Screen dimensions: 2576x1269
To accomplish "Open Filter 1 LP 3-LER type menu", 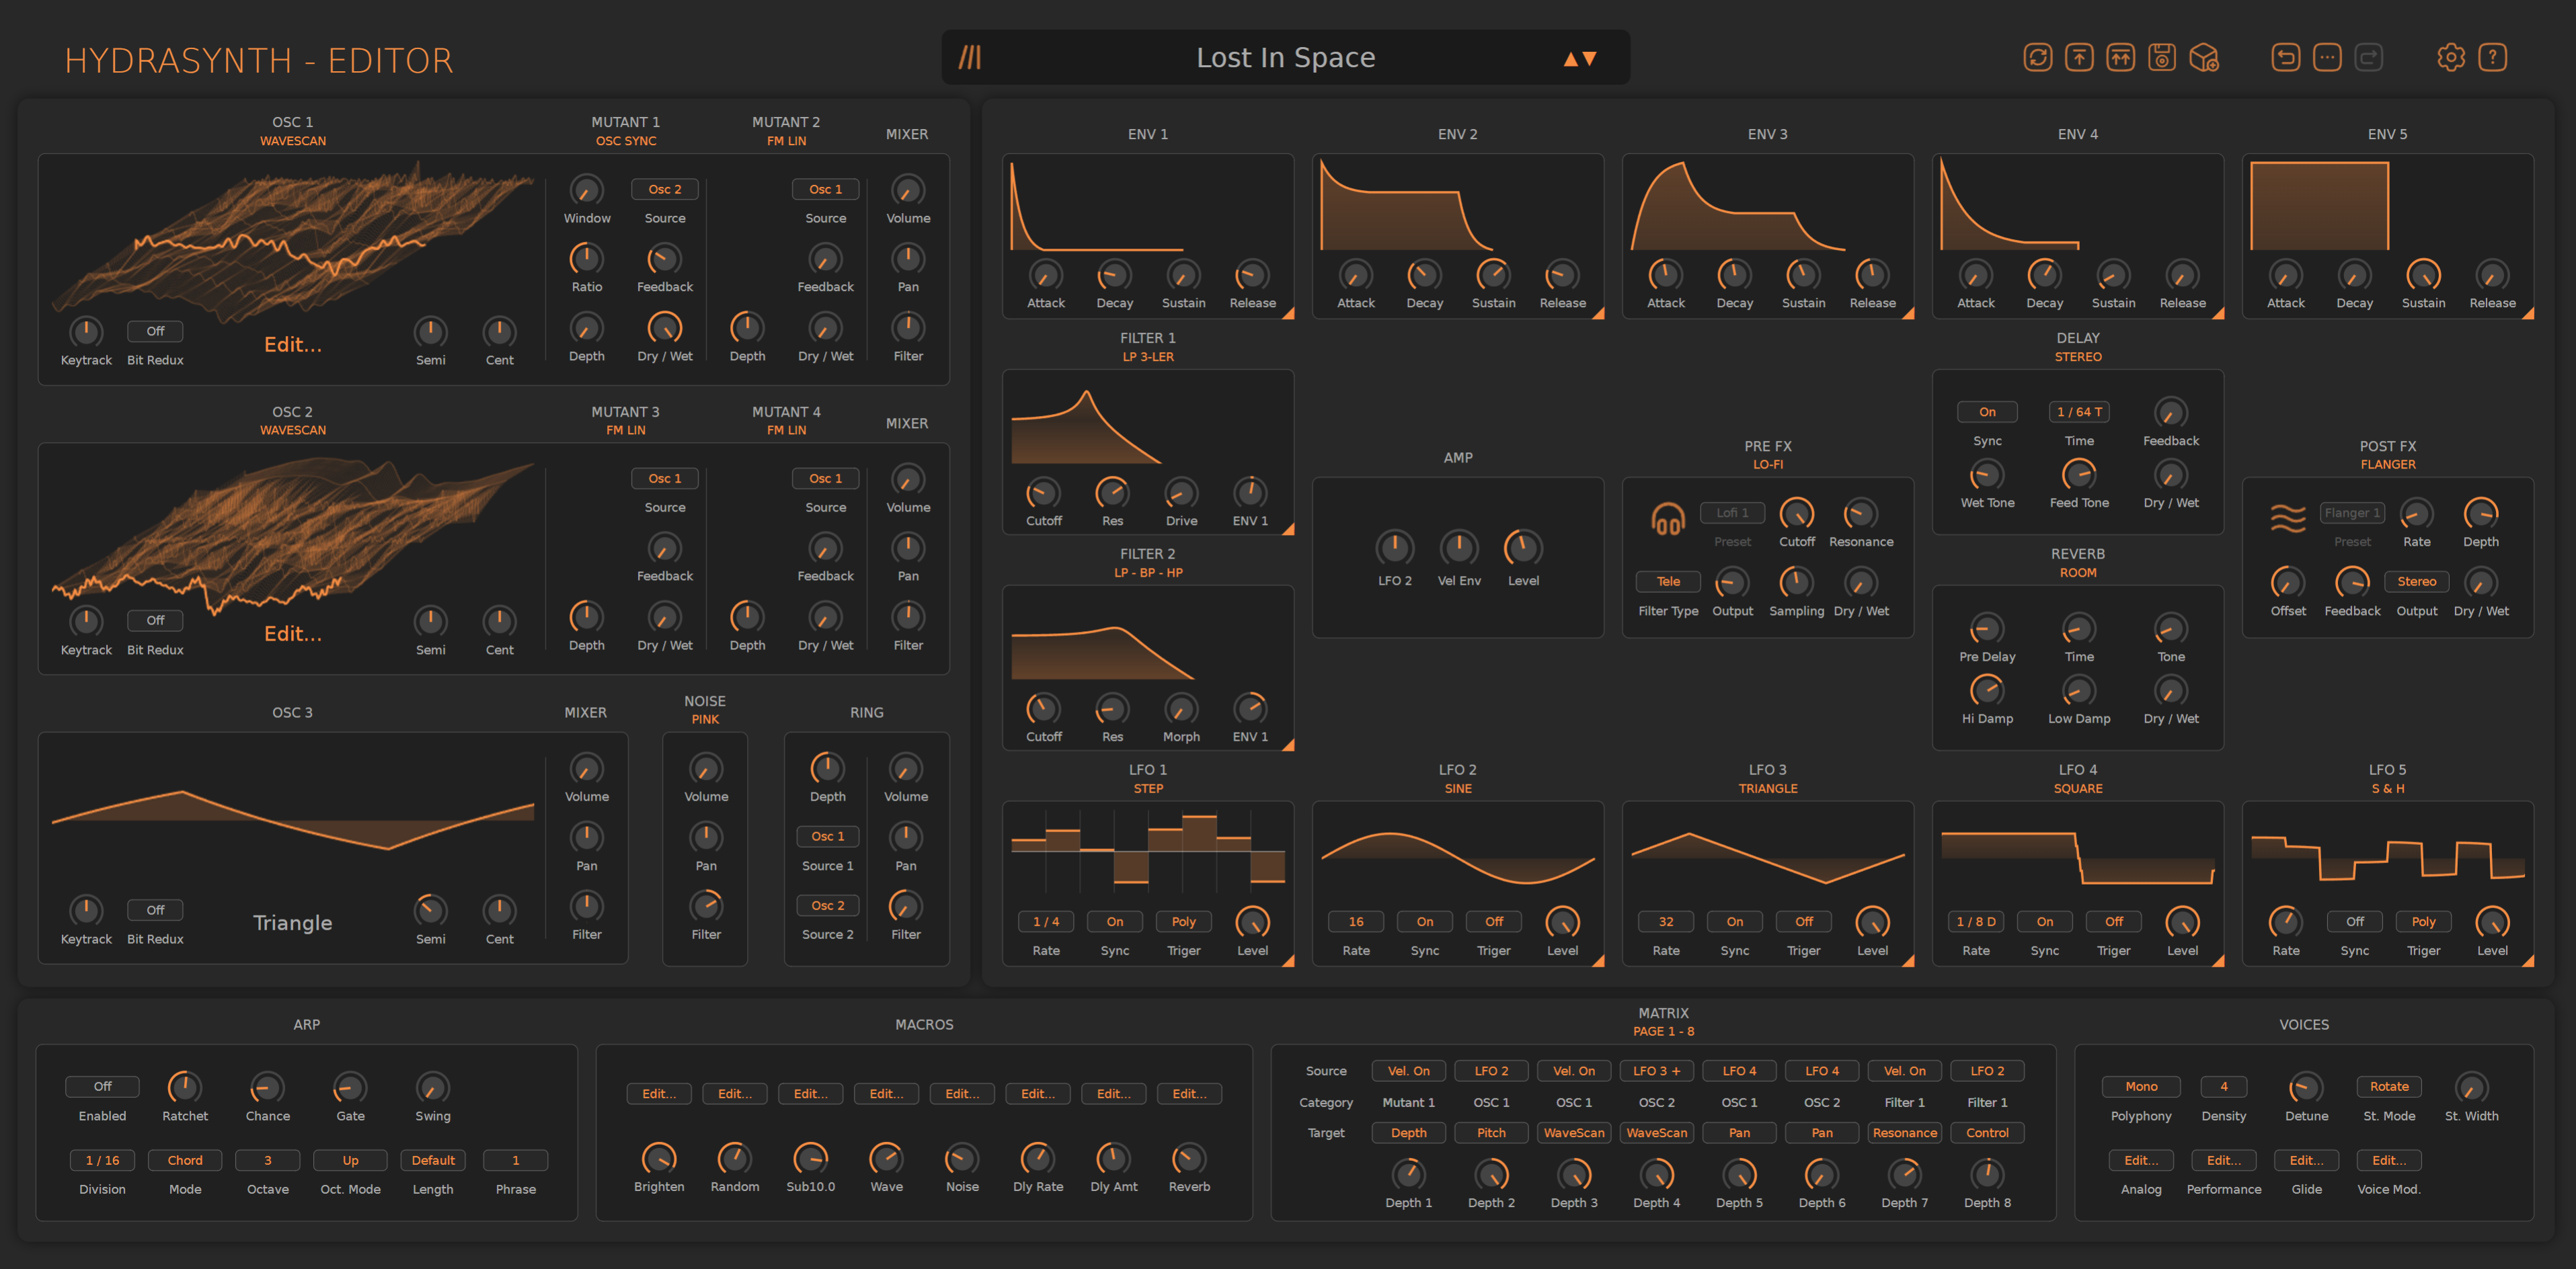I will coord(1147,357).
